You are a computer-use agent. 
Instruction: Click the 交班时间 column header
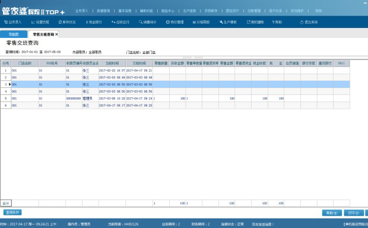tap(139, 64)
